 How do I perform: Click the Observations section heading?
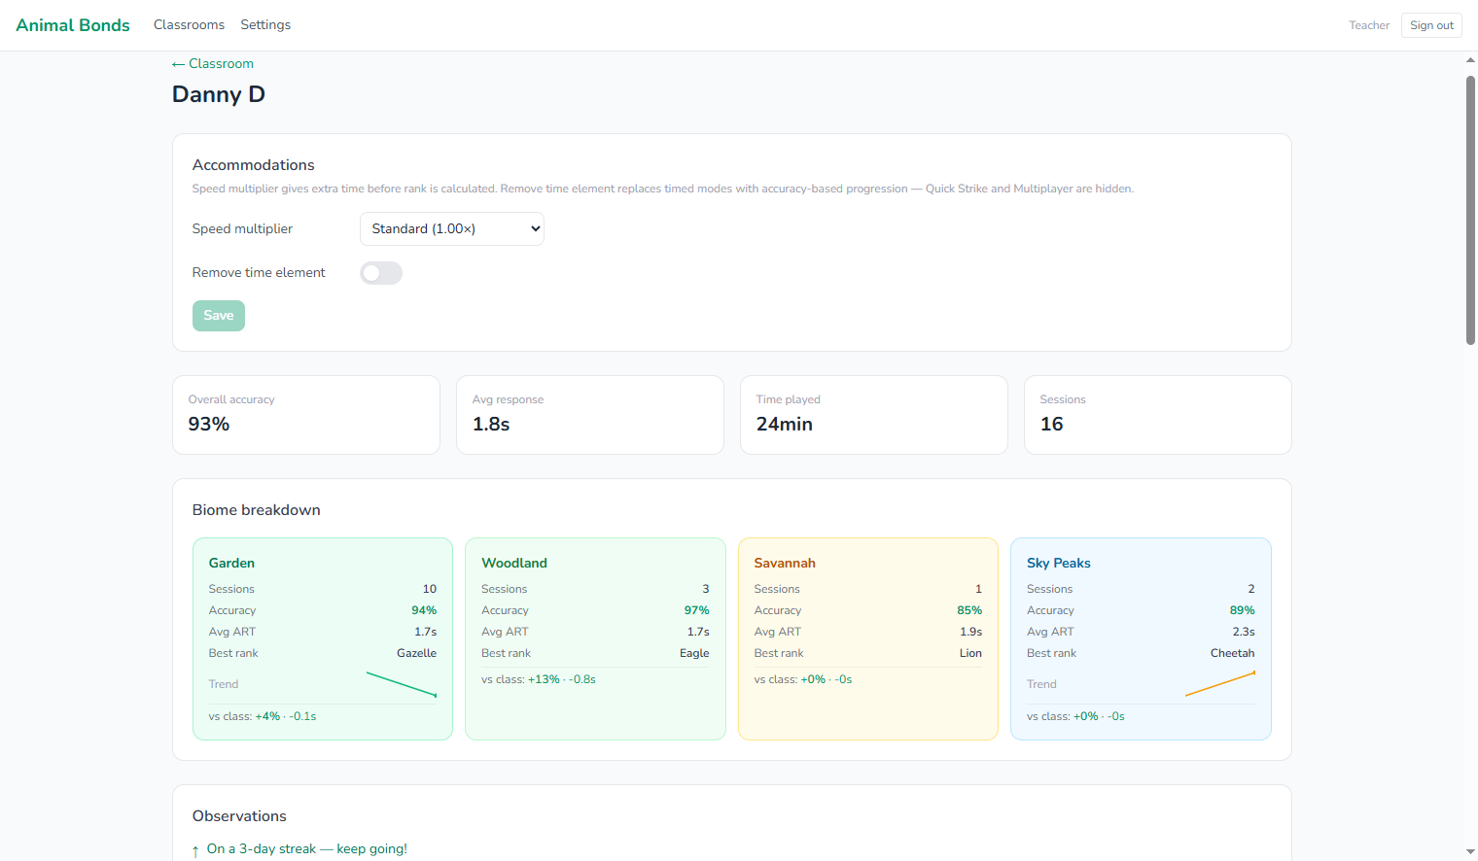(239, 816)
